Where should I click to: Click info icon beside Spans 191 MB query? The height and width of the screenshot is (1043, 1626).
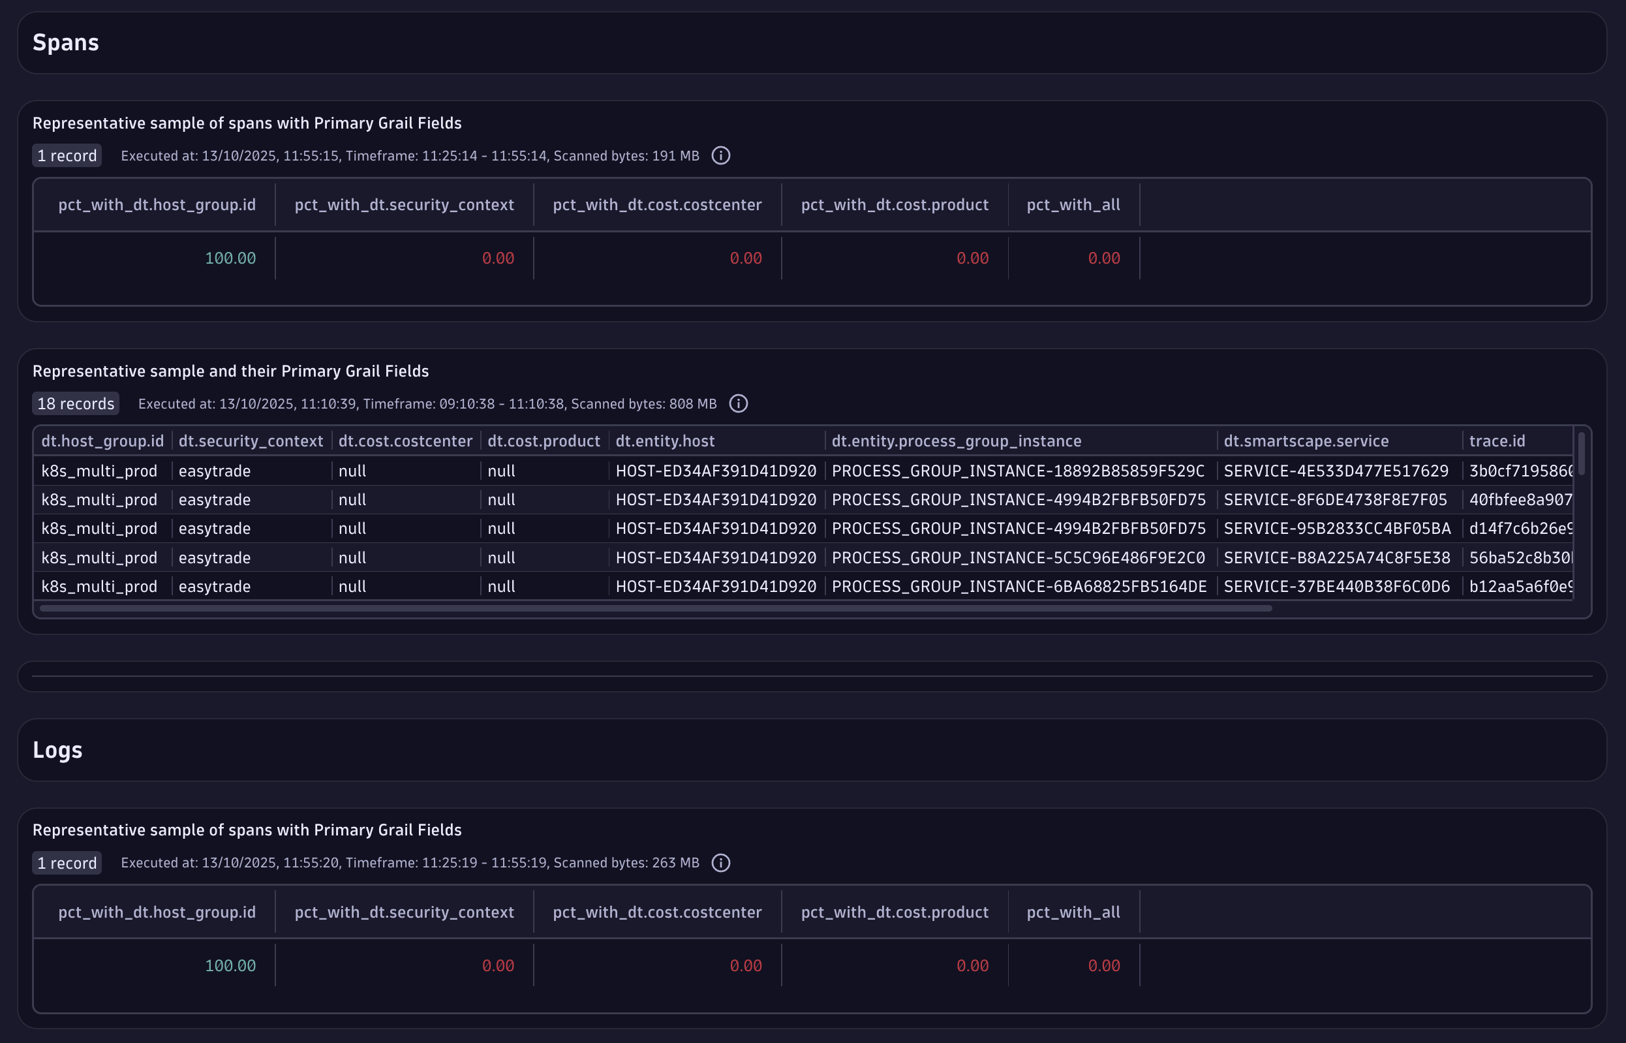click(x=720, y=156)
